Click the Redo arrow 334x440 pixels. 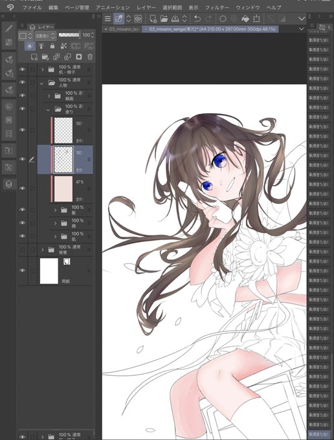208,19
